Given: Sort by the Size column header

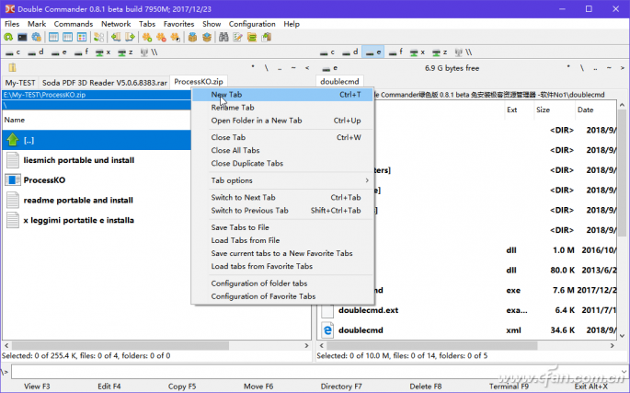Looking at the screenshot, I should pos(543,110).
